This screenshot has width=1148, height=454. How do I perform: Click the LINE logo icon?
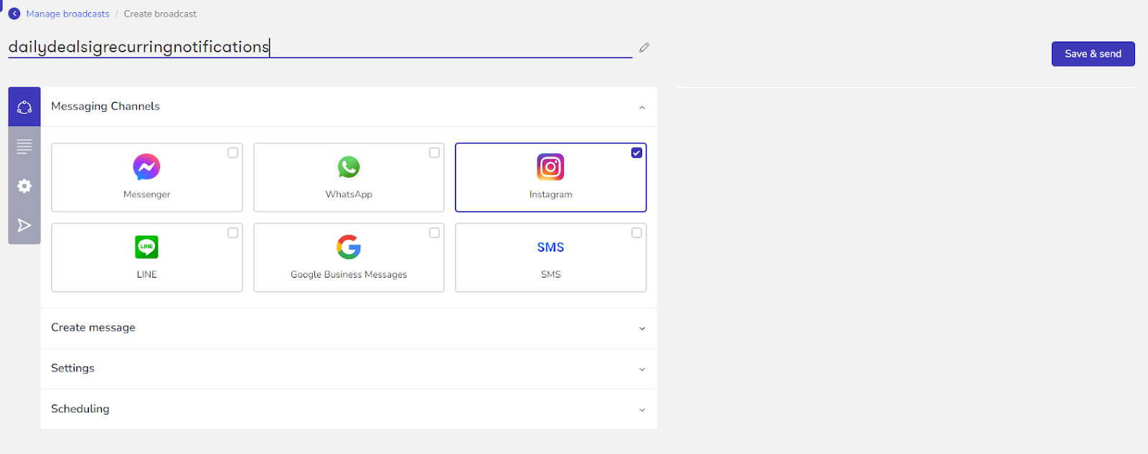(x=146, y=247)
